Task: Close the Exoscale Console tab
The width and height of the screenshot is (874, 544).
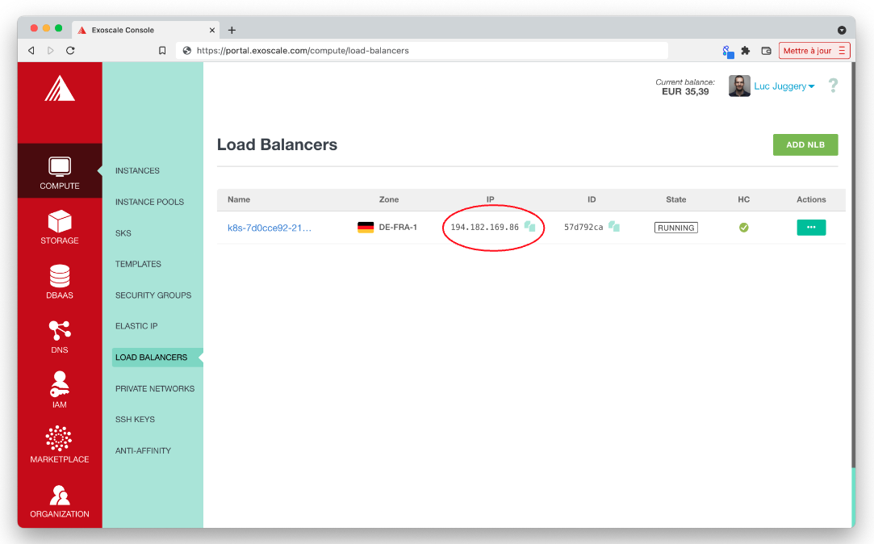Action: click(x=211, y=30)
